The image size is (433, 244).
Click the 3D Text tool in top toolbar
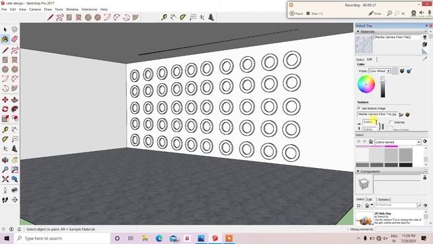pos(211,18)
